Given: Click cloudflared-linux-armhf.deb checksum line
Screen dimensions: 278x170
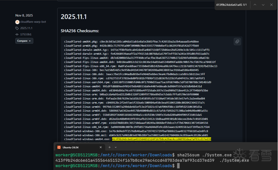Looking at the screenshot, I should point(136,119).
